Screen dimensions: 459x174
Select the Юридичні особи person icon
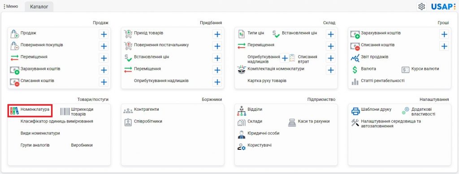tap(242, 135)
